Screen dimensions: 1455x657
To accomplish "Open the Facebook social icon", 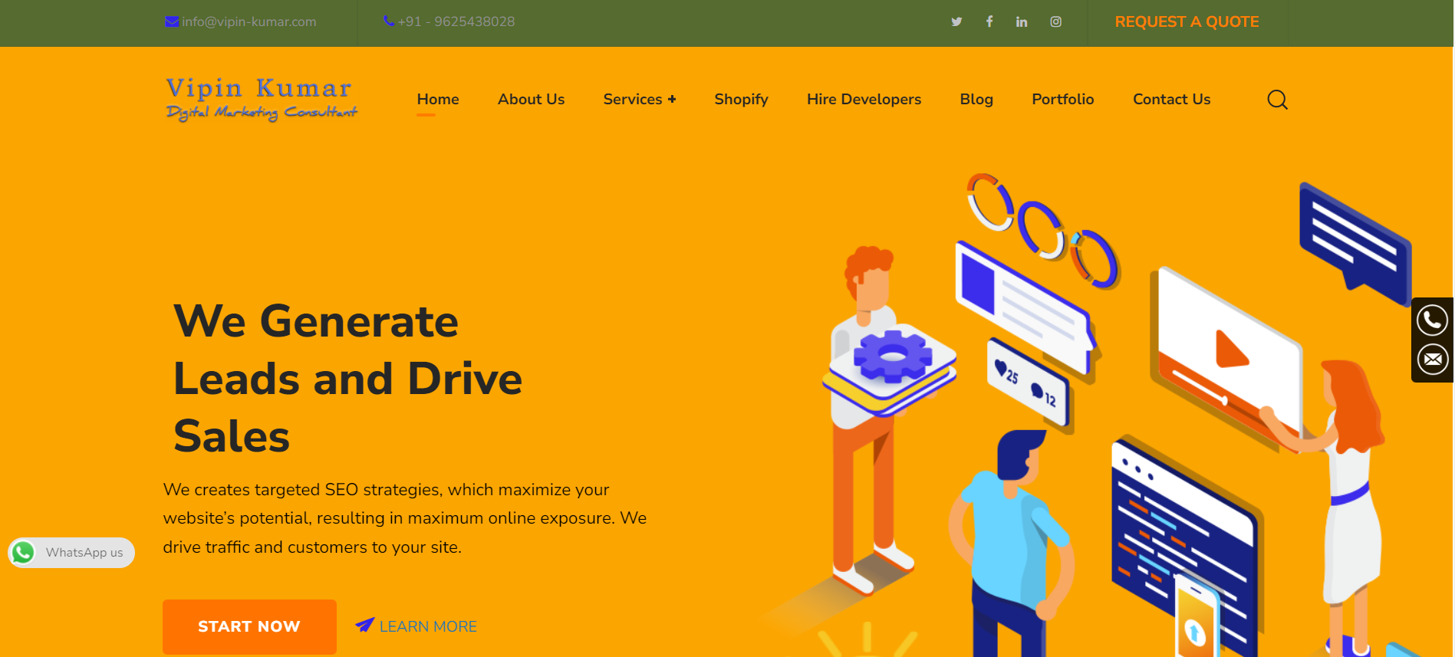I will [989, 21].
